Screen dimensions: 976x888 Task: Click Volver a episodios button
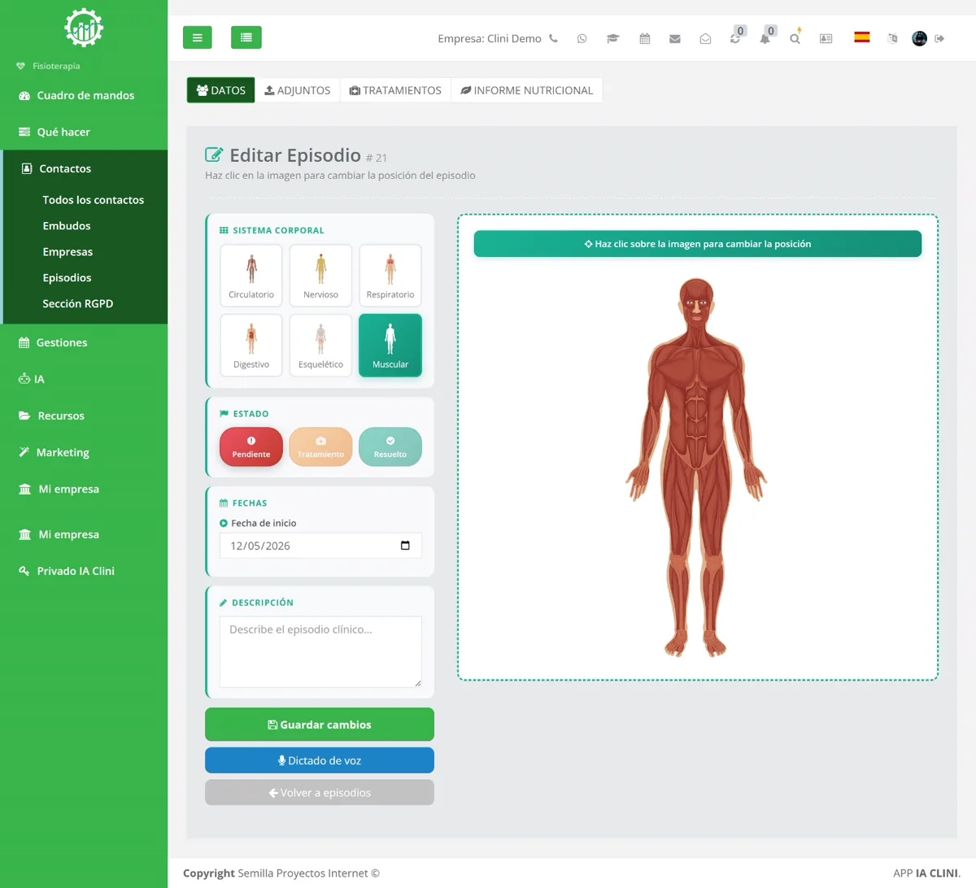[x=320, y=793]
